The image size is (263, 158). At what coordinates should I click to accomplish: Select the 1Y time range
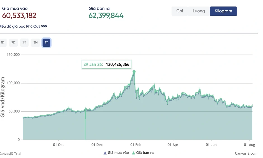46,43
